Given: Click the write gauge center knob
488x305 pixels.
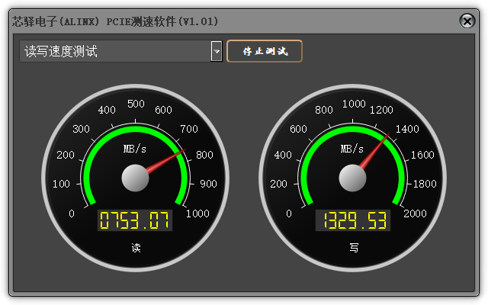Looking at the screenshot, I should pyautogui.click(x=352, y=178).
